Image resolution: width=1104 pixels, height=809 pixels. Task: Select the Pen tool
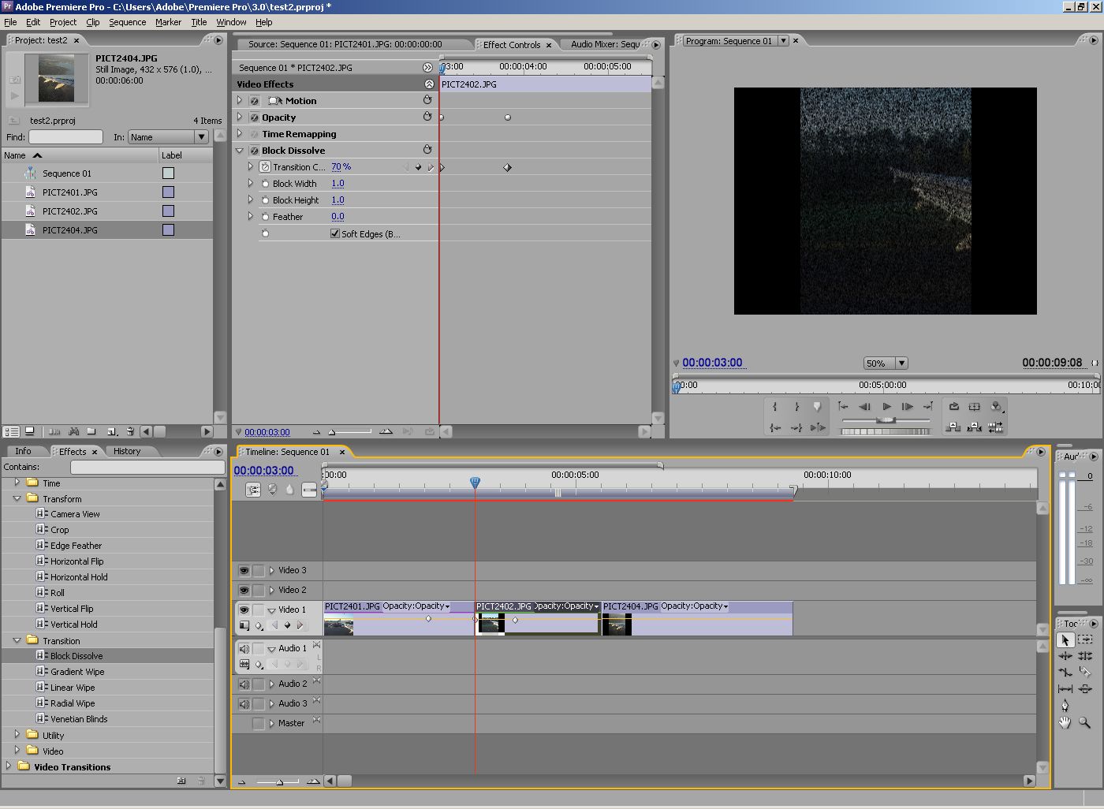tap(1065, 706)
